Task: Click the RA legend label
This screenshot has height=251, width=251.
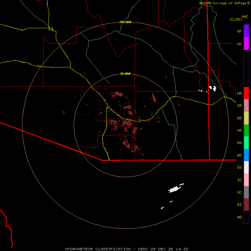Action: click(239, 143)
